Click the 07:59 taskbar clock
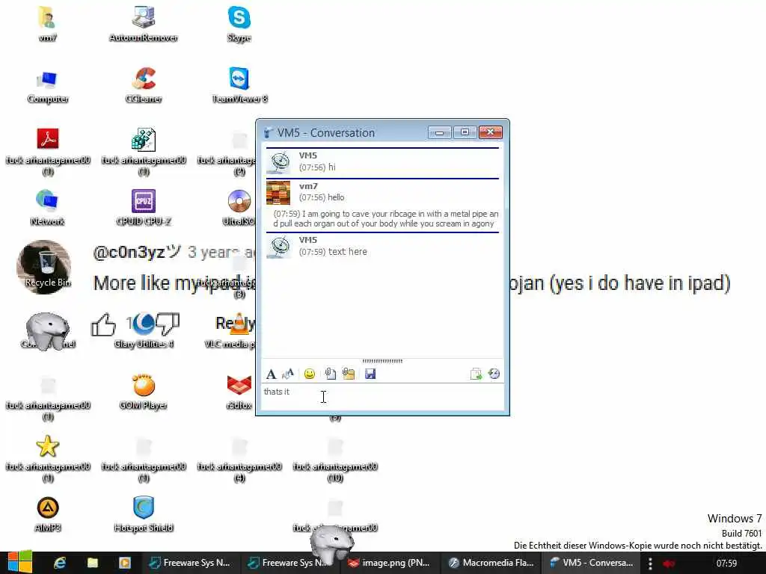Screen dimensions: 766x574 tap(726, 564)
